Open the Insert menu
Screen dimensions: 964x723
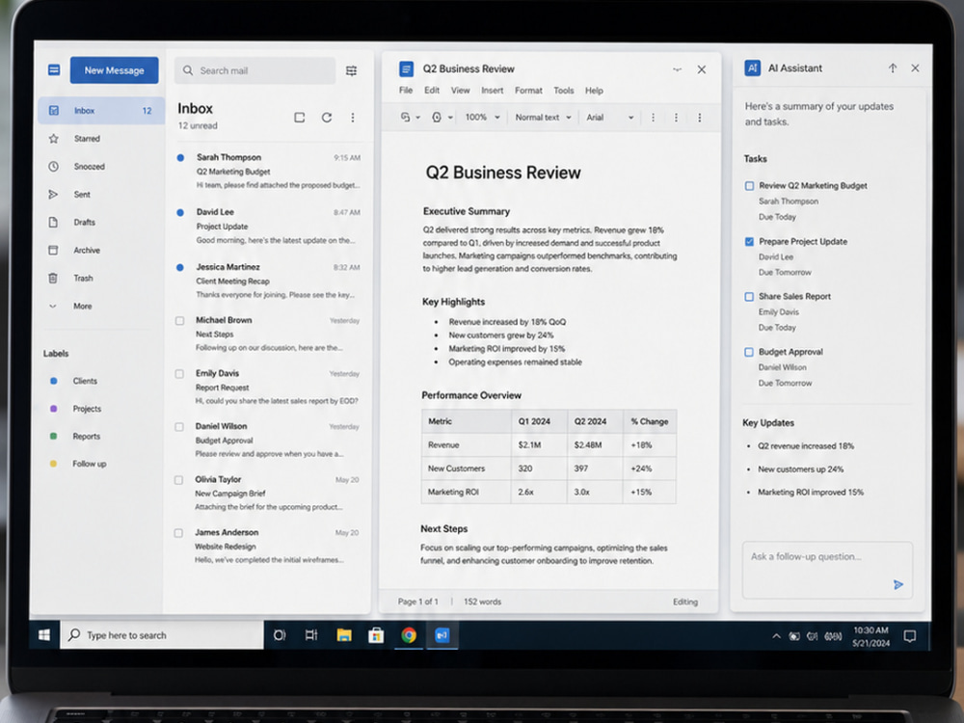click(x=493, y=91)
